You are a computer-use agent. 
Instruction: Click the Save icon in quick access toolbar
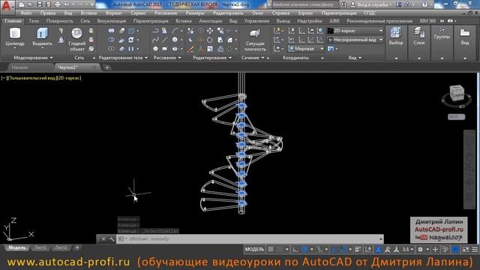(40, 4)
